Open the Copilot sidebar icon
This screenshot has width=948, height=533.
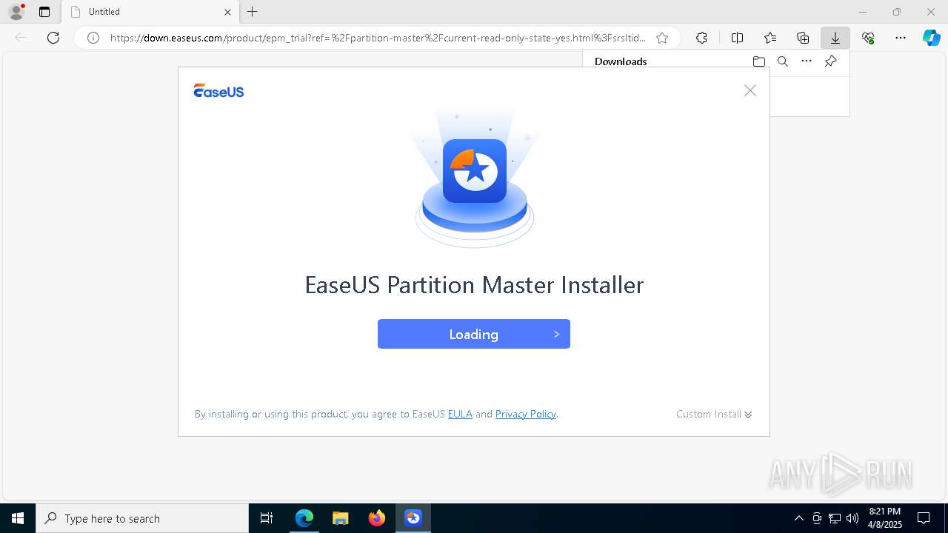pyautogui.click(x=932, y=38)
